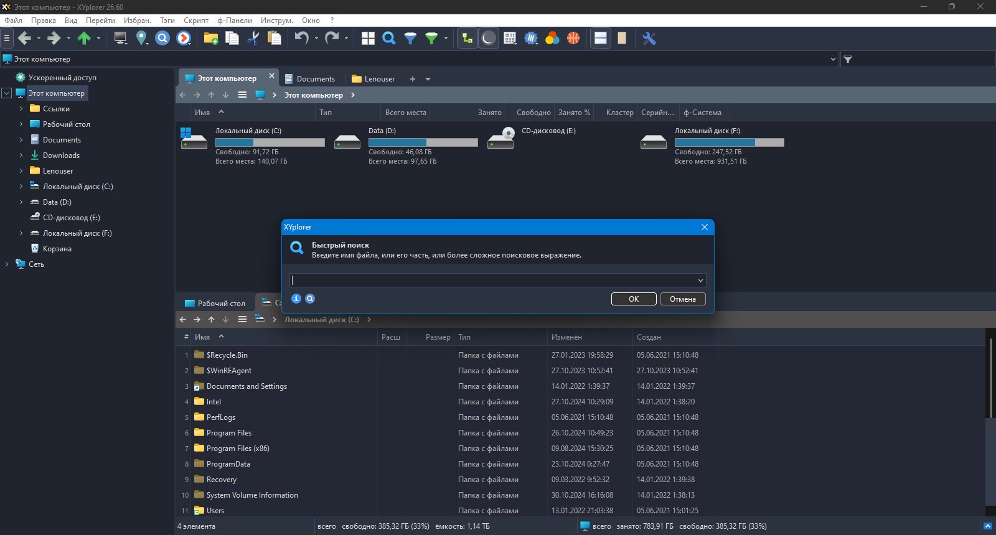Click the usage bar of Data (D:)

[x=423, y=142]
